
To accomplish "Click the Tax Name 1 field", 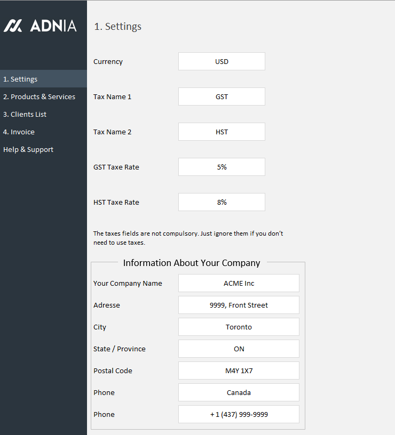I will pyautogui.click(x=222, y=96).
